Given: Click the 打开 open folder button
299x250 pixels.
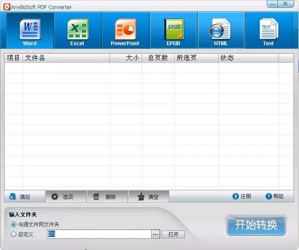Looking at the screenshot, I should [173, 235].
